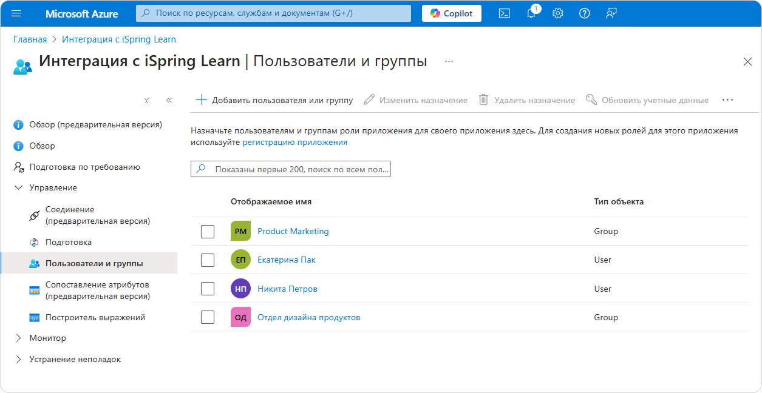Click the User type for Екатерина Пак
Image resolution: width=762 pixels, height=393 pixels.
[603, 260]
